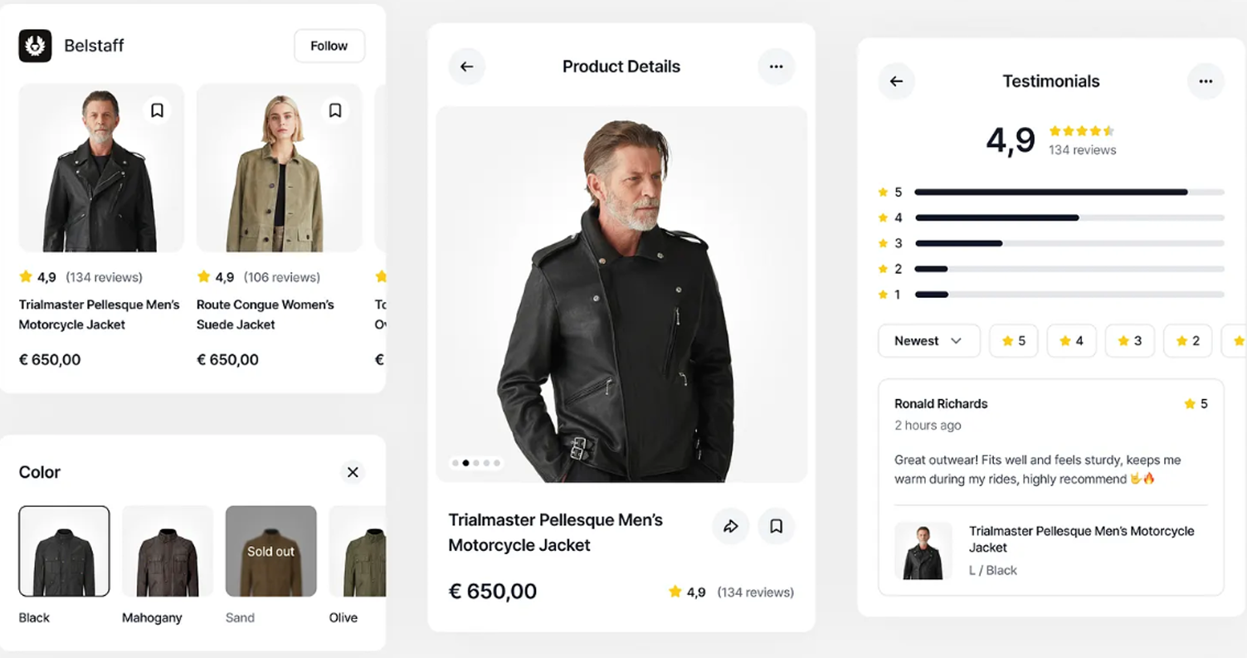Bookmark the product in Product Details
1247x658 pixels.
776,526
